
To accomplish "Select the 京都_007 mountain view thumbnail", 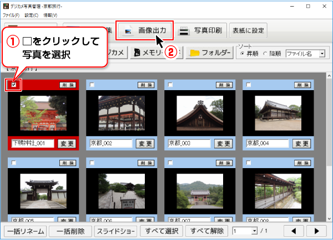I will pyautogui.click(x=200, y=191).
